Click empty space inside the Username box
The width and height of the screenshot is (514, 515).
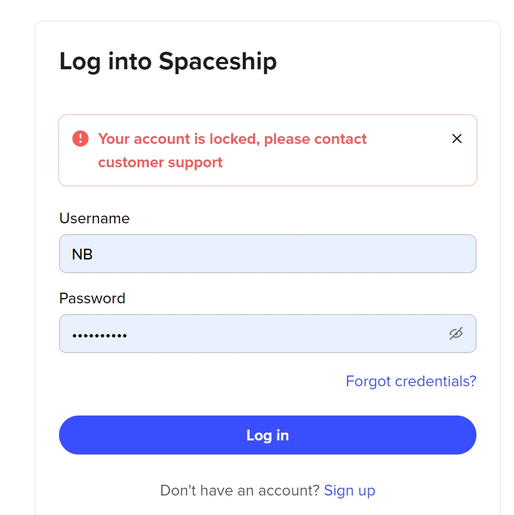coord(293,254)
